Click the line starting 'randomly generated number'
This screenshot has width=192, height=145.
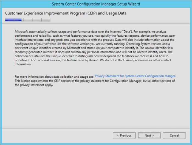pos(94,52)
